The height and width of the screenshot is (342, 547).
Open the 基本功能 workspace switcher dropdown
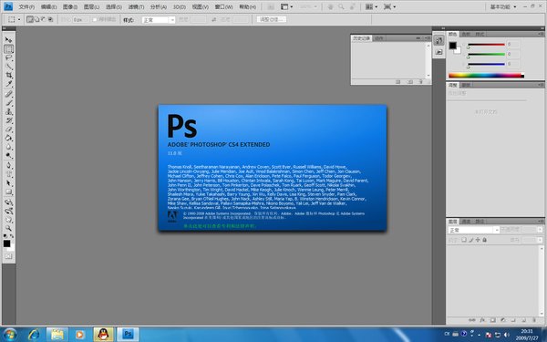click(502, 6)
